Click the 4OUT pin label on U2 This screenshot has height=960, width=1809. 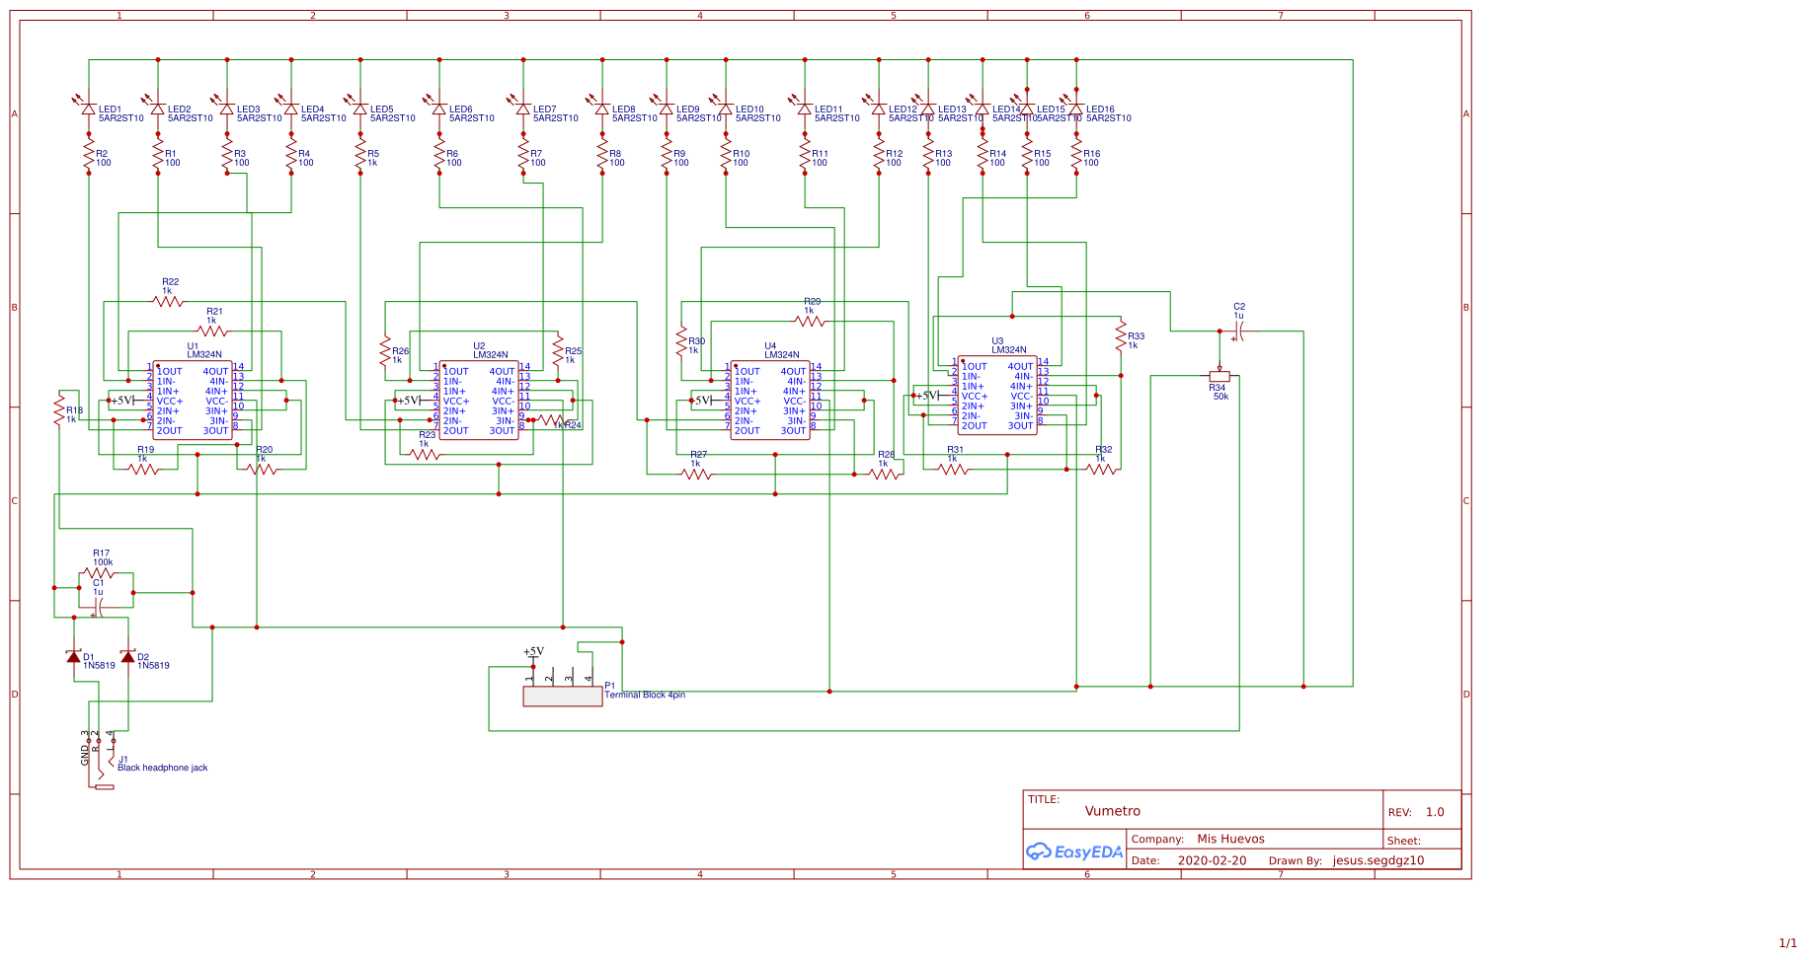coord(502,372)
